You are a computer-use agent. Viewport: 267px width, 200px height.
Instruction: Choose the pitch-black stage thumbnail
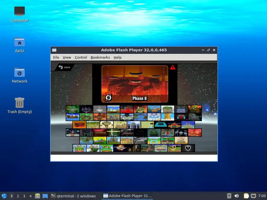141,133
